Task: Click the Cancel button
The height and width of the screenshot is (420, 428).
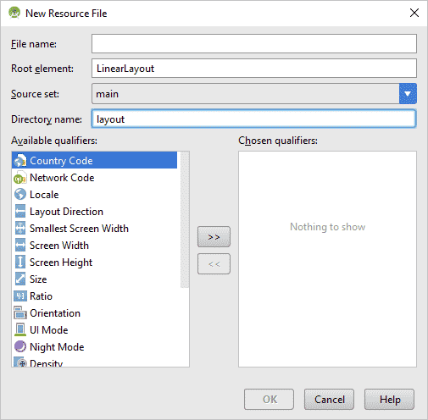Action: [x=329, y=399]
